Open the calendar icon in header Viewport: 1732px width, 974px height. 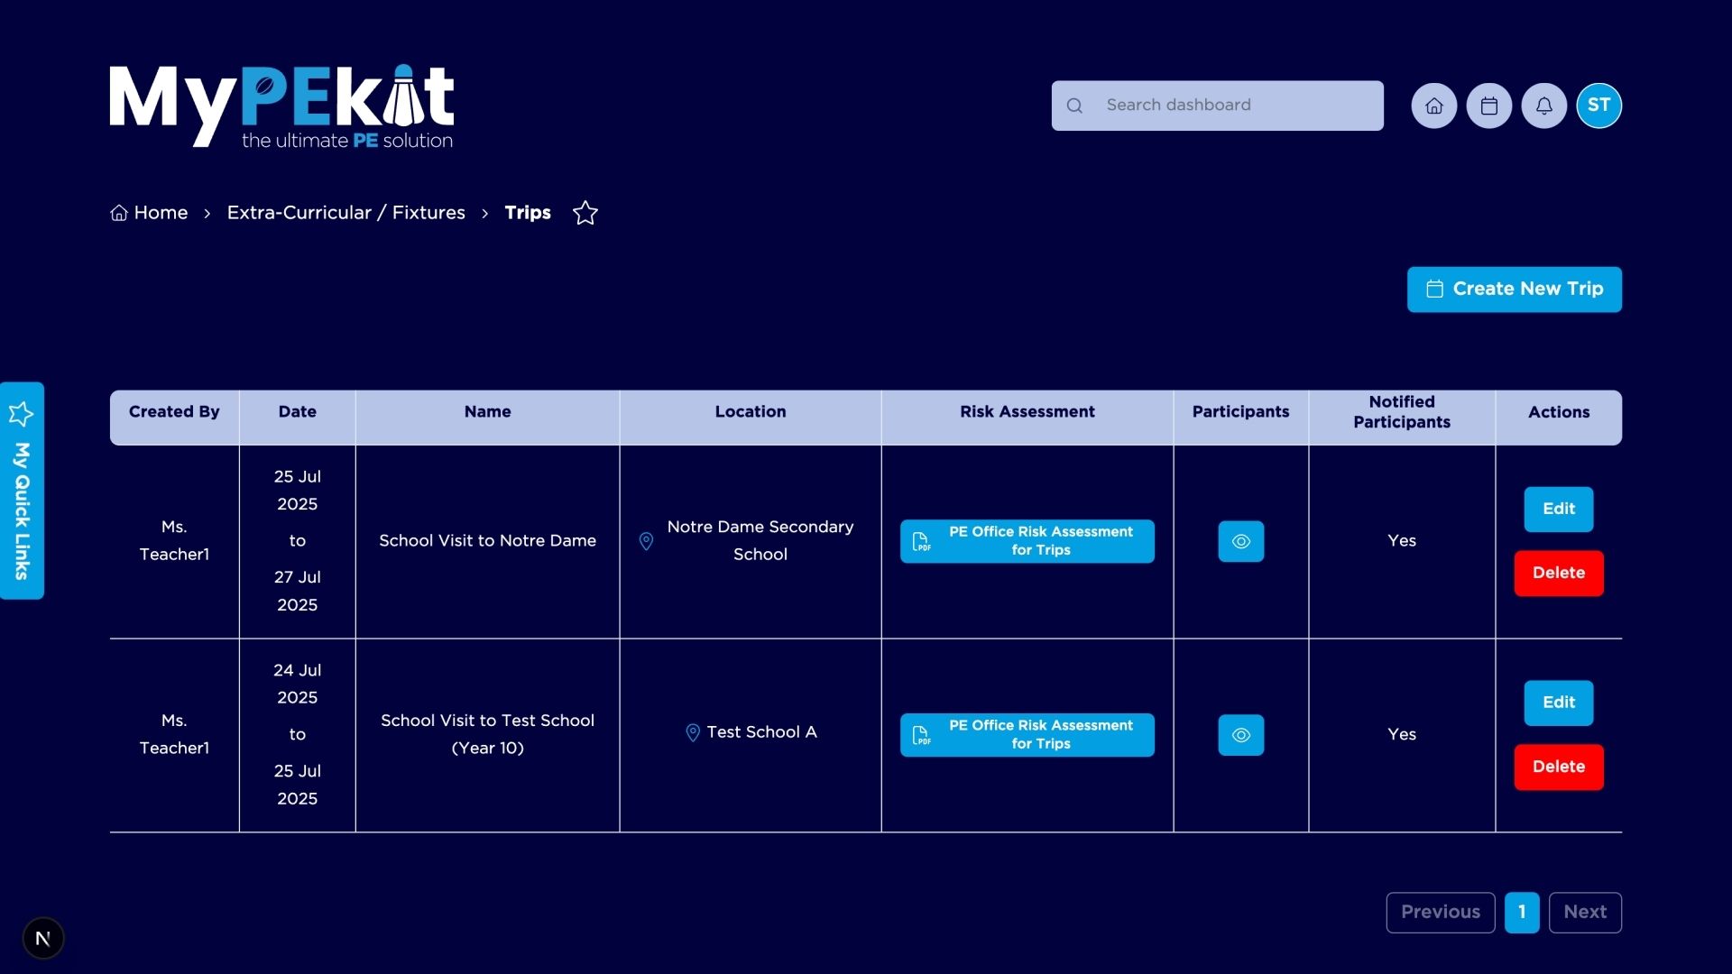coord(1488,106)
